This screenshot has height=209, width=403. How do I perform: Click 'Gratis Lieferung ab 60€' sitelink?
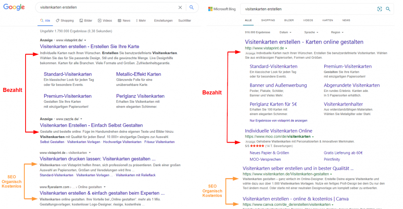(343, 153)
